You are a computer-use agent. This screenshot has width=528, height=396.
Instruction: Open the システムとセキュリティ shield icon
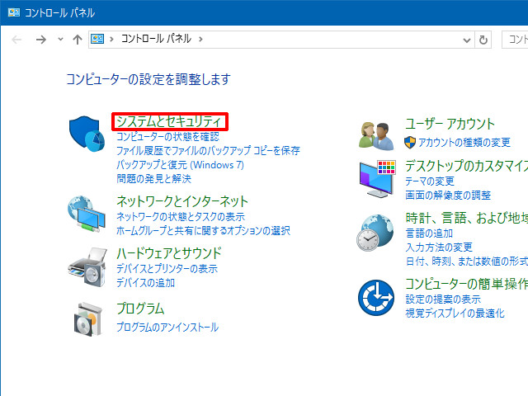pyautogui.click(x=87, y=134)
